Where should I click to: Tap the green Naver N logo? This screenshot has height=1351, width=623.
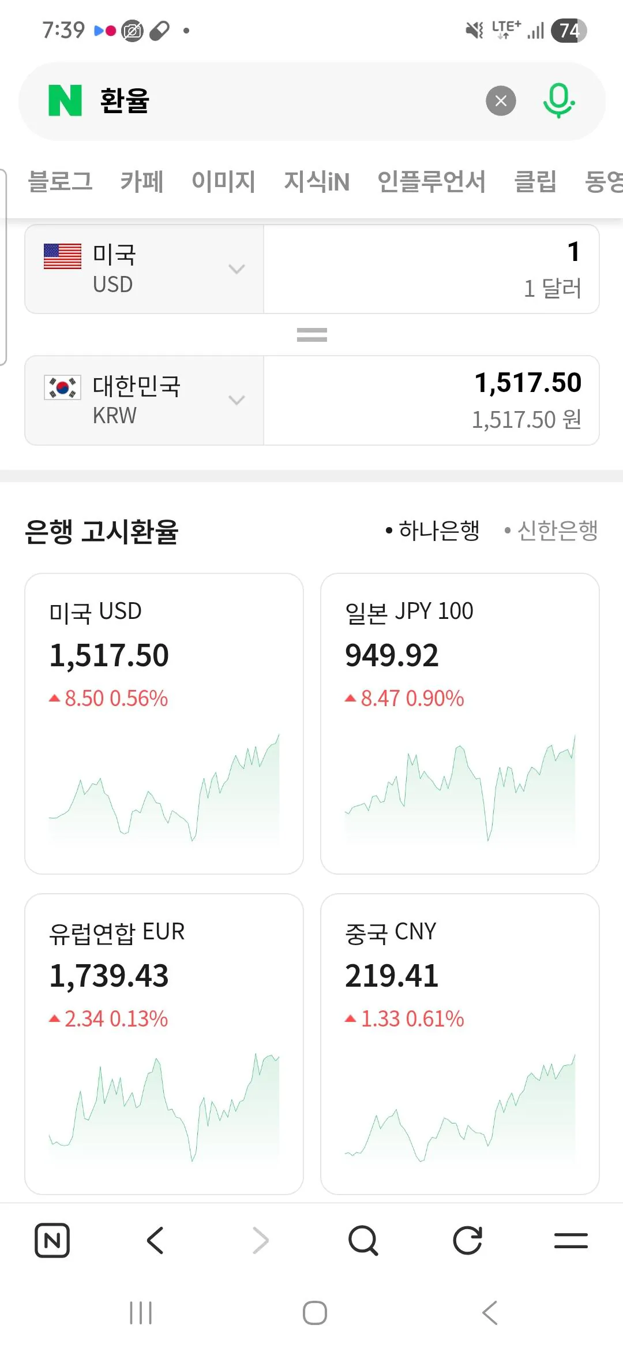pos(65,100)
